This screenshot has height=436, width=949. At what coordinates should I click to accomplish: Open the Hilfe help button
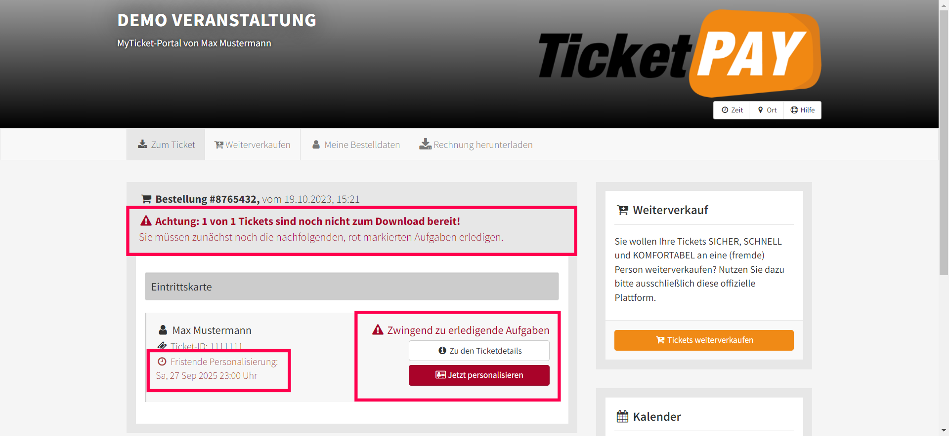[802, 110]
